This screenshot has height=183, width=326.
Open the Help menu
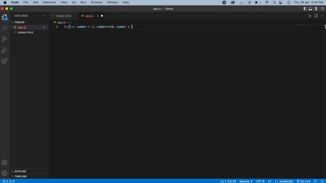coord(126,2)
